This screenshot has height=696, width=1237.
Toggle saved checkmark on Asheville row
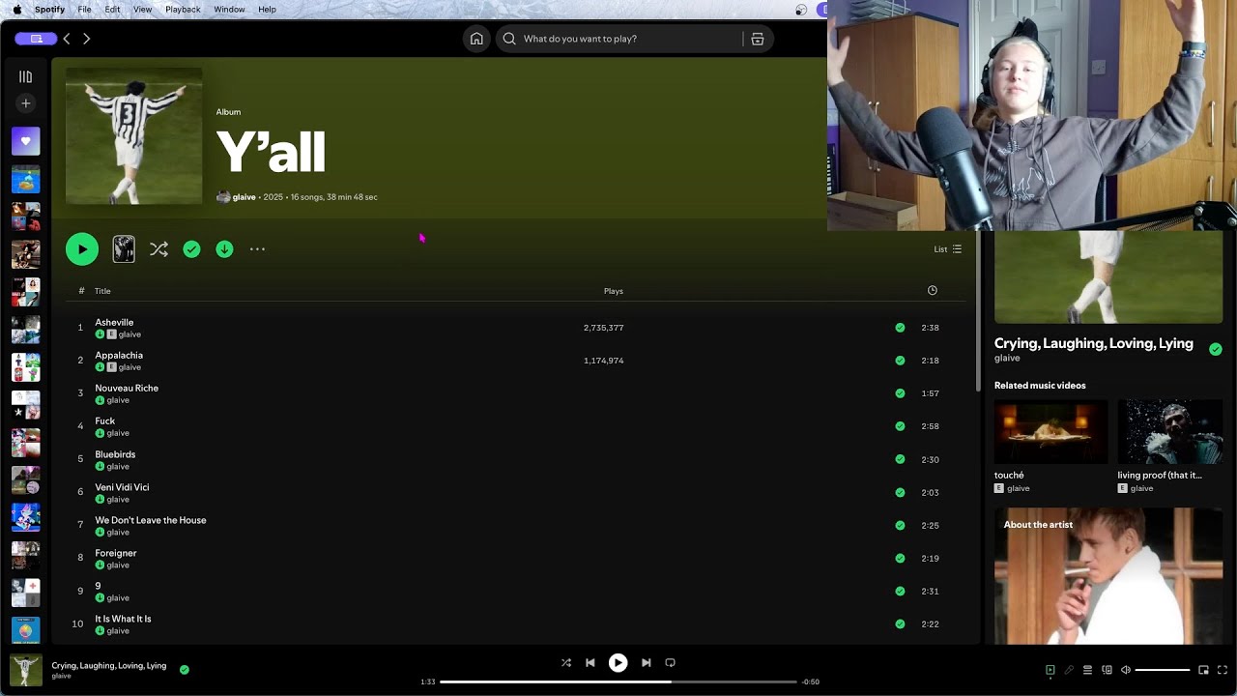(901, 328)
